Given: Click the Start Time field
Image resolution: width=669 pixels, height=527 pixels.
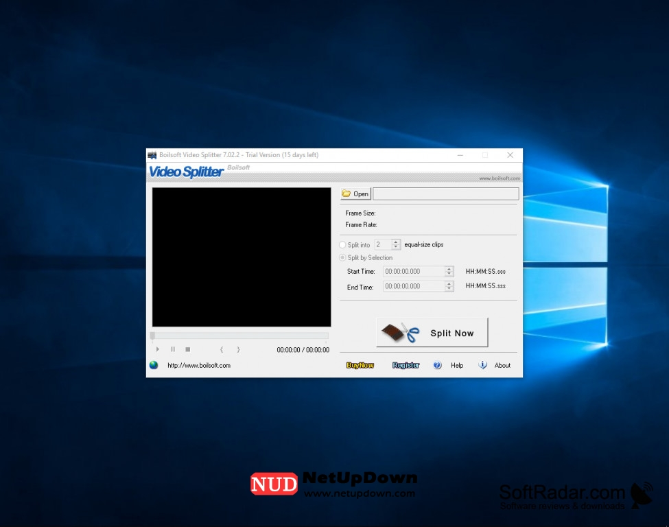Looking at the screenshot, I should coord(414,272).
